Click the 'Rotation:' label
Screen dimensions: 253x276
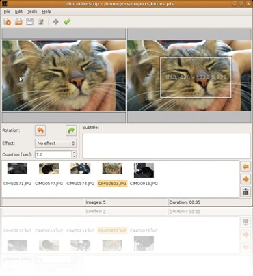pyautogui.click(x=11, y=130)
